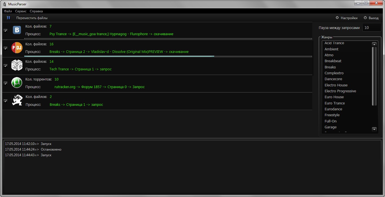
Task: Click the Psy Trance download progress bar
Action: [x=168, y=39]
